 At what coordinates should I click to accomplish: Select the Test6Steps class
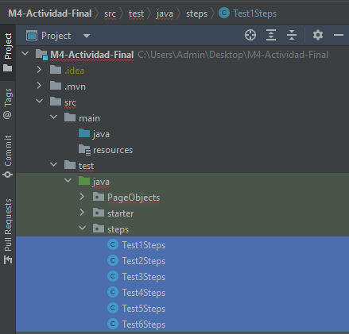tap(182, 324)
